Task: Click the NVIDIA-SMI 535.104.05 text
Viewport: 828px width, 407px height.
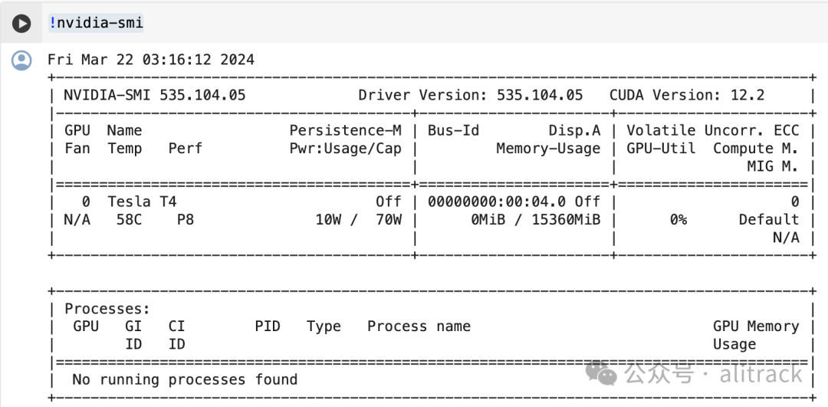Action: [x=154, y=95]
